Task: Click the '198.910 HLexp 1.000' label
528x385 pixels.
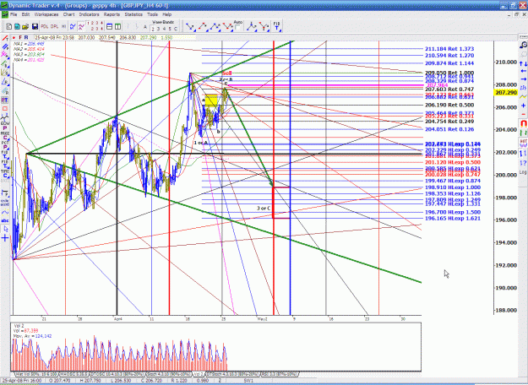Action: (453, 187)
